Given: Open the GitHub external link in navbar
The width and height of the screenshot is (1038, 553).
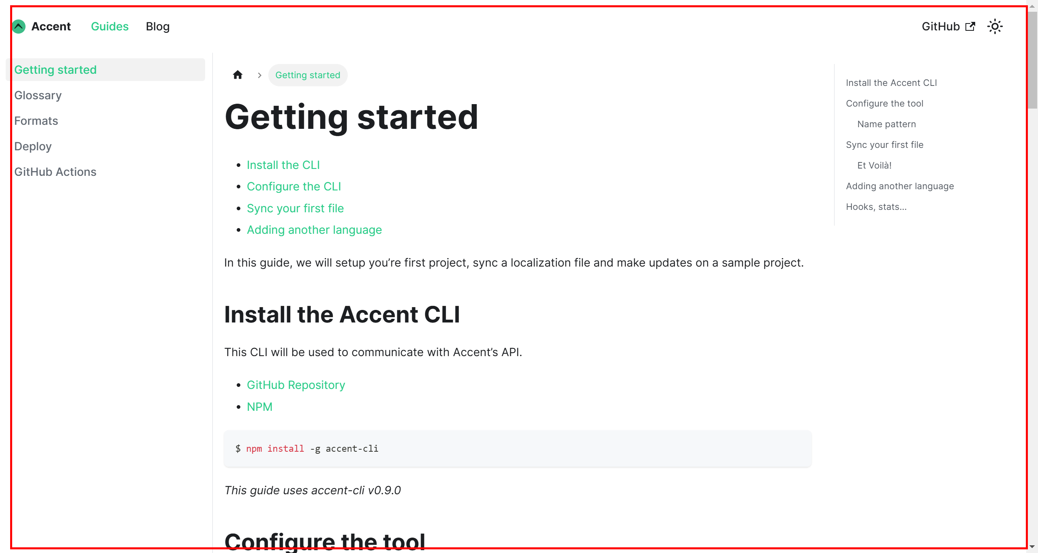Looking at the screenshot, I should pyautogui.click(x=948, y=27).
